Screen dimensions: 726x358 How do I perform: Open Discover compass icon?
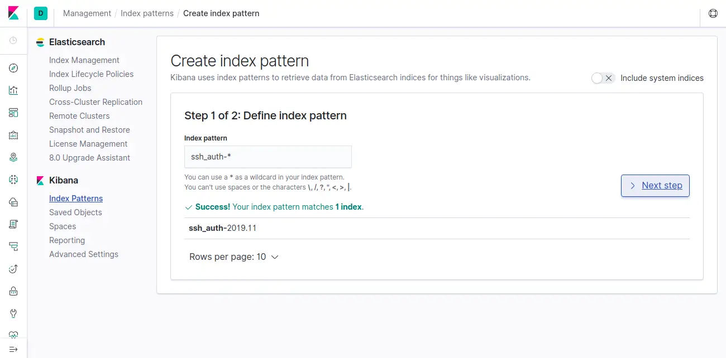13,68
